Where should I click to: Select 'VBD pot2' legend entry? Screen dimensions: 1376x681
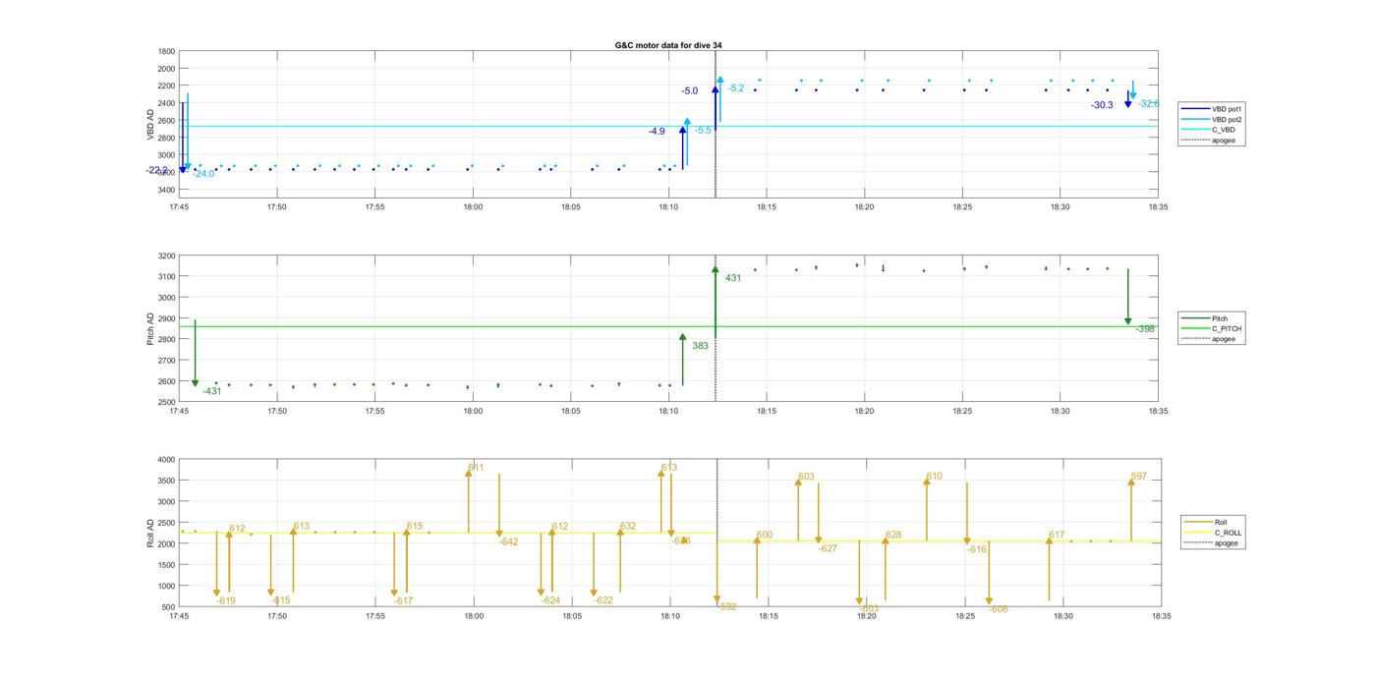click(x=1228, y=119)
